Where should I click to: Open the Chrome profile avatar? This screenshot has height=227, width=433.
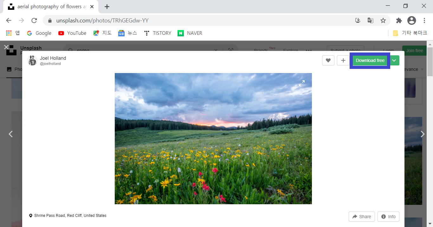(411, 21)
